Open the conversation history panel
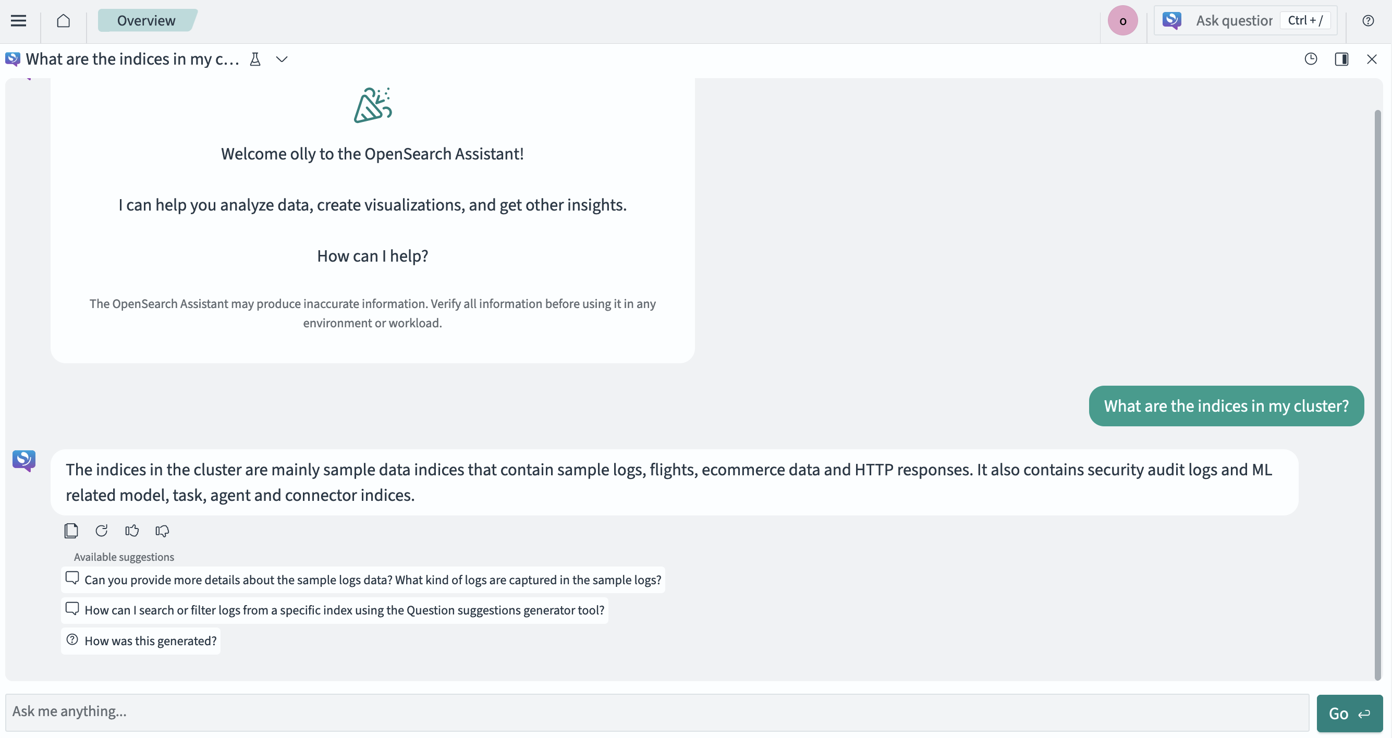Screen dimensions: 1392x738 pos(1311,59)
